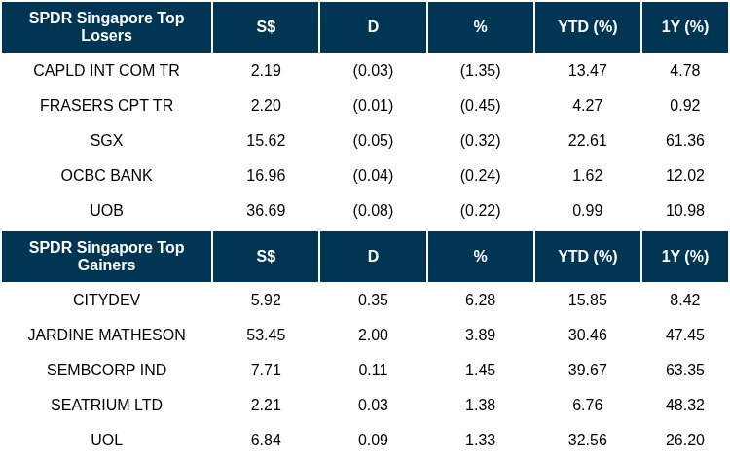Viewport: 730px width, 459px height.
Task: Select the JARDINE MATHESON row label
Action: tap(106, 335)
